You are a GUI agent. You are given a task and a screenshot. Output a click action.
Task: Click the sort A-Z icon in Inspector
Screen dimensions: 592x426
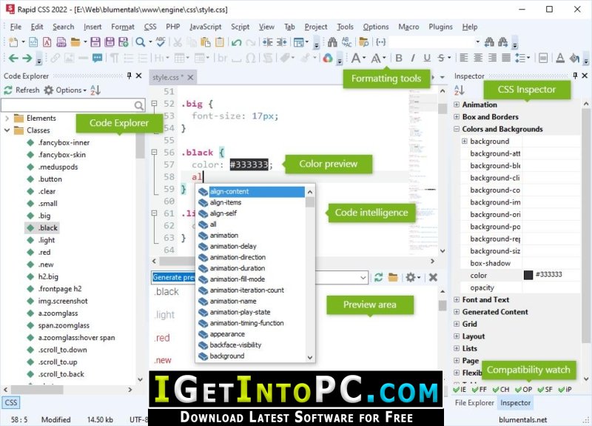[459, 90]
